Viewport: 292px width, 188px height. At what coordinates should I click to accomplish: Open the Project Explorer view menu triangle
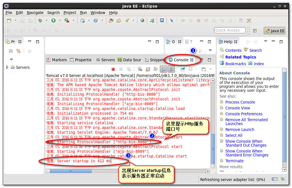click(x=11, y=59)
